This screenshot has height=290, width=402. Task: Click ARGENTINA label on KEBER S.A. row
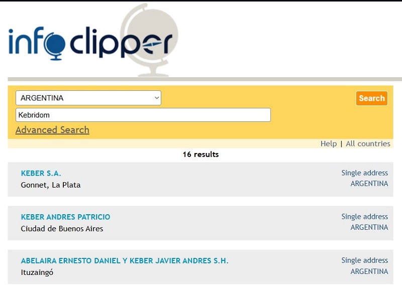coord(369,184)
